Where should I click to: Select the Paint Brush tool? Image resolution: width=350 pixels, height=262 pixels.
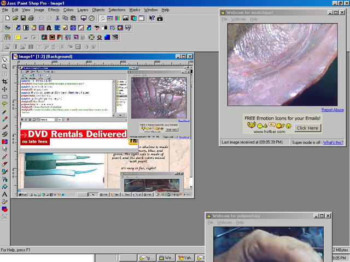click(5, 127)
